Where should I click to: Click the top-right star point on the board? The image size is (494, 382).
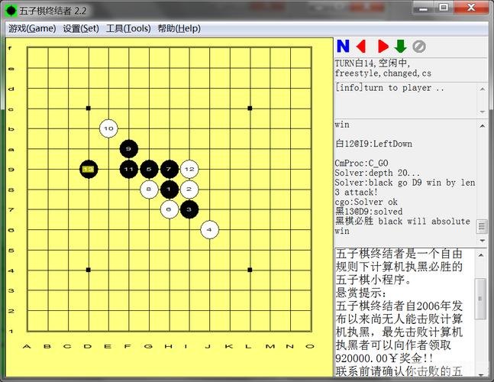tap(250, 108)
